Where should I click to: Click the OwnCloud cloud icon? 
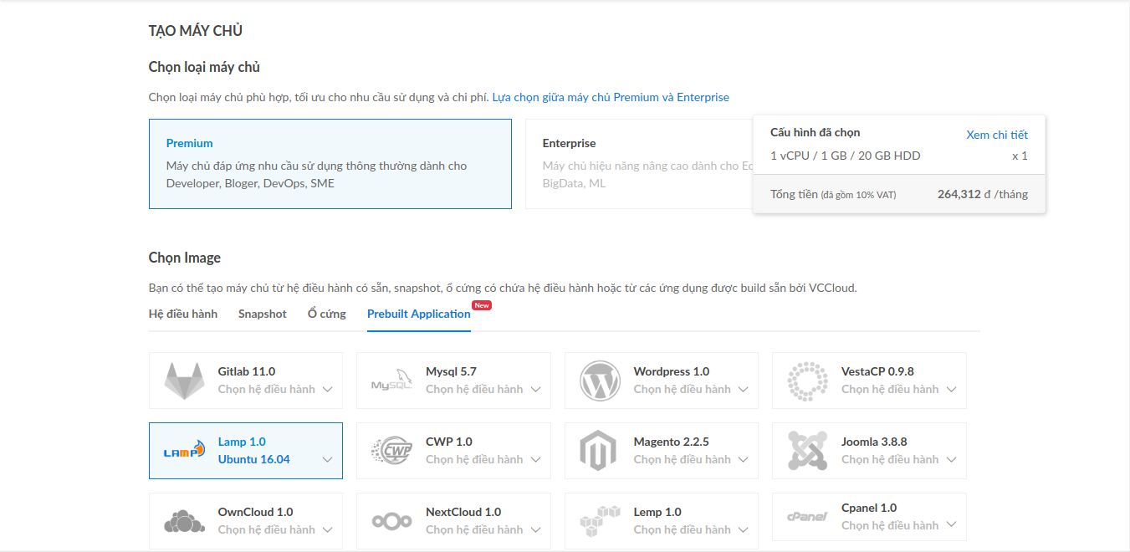pos(184,521)
